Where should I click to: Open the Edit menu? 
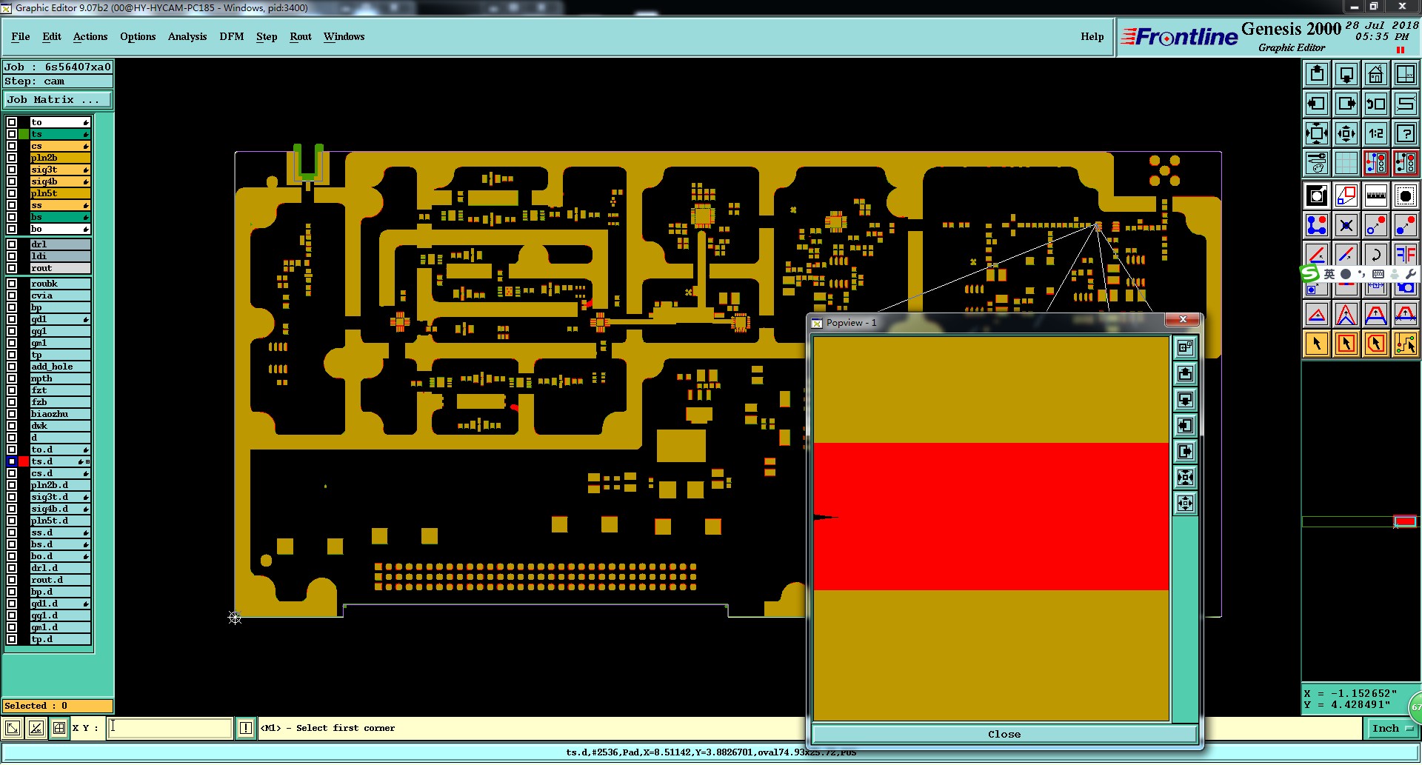[x=52, y=36]
